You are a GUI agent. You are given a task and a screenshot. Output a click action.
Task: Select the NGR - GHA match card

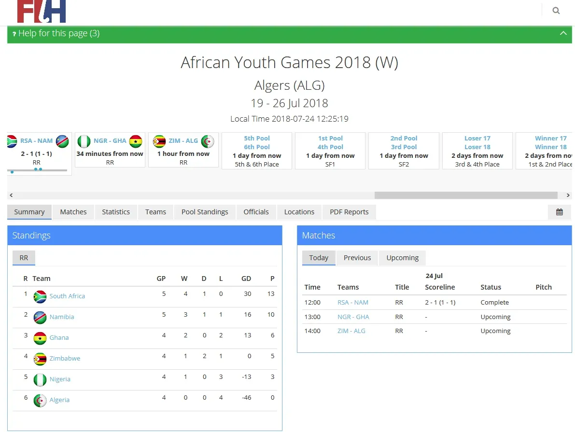click(x=110, y=150)
